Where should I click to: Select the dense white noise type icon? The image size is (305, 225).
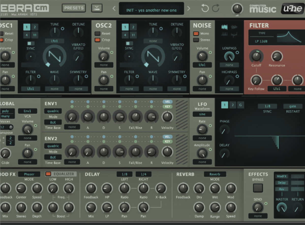(x=225, y=27)
